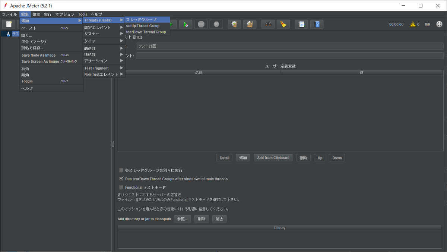
Task: Click the remote engines round icon
Action: tap(439, 24)
